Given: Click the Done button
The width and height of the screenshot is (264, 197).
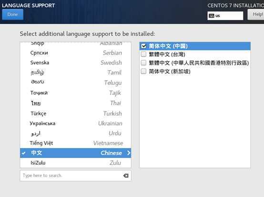Looking at the screenshot, I should [x=12, y=14].
